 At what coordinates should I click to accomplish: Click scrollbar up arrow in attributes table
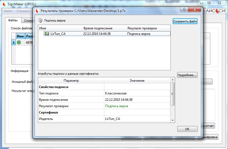(x=173, y=80)
